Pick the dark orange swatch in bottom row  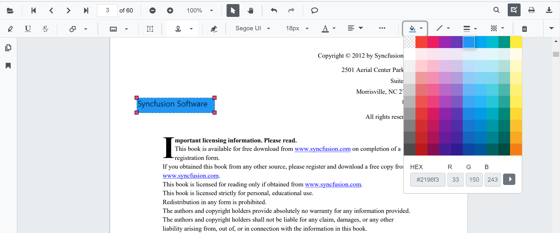[x=516, y=149]
